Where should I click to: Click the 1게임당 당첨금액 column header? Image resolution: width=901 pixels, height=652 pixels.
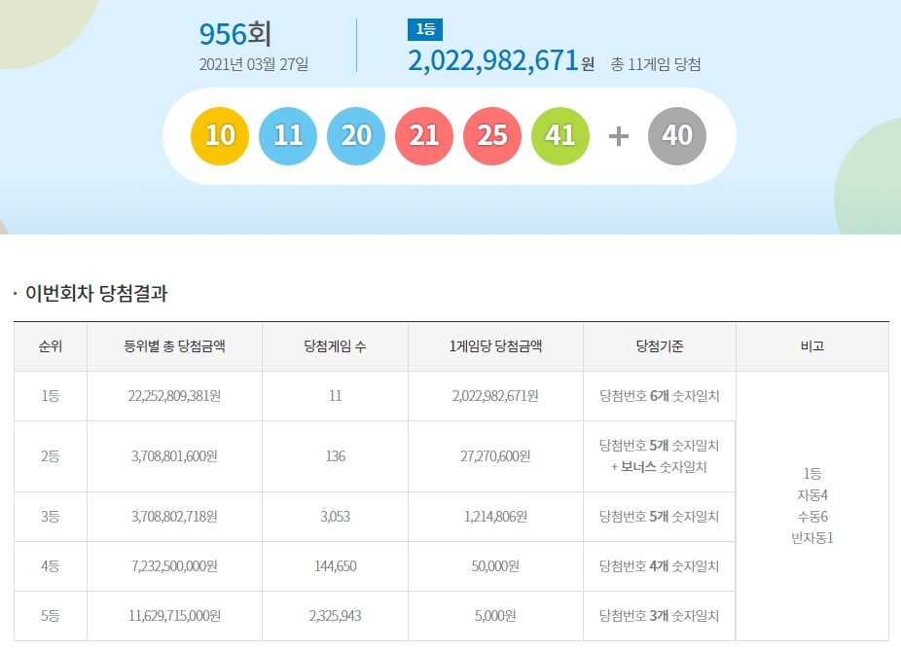point(495,346)
